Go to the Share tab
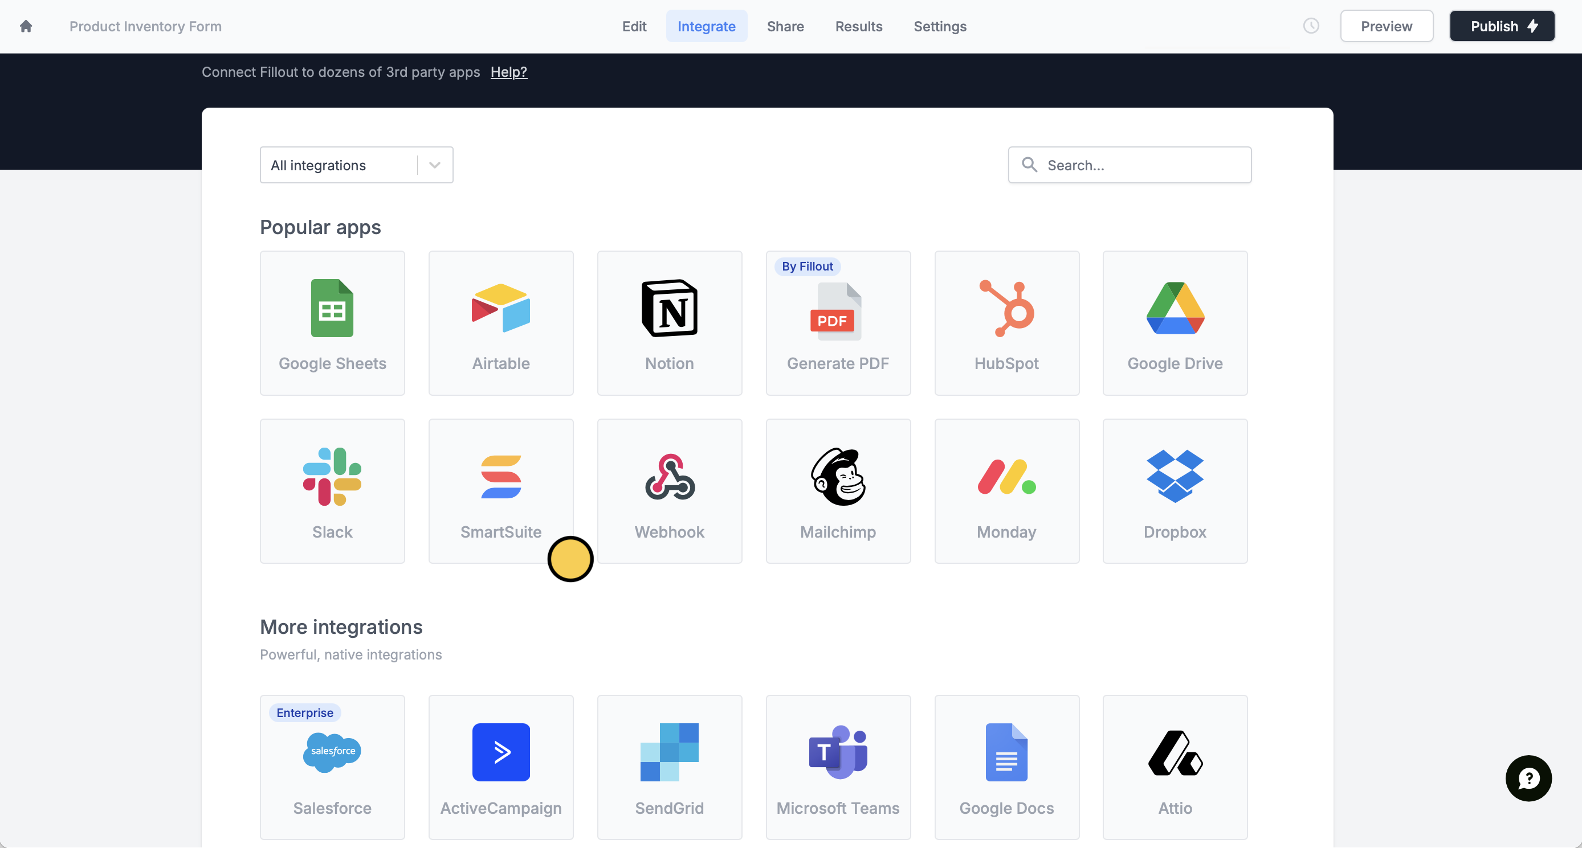The image size is (1582, 848). [785, 26]
